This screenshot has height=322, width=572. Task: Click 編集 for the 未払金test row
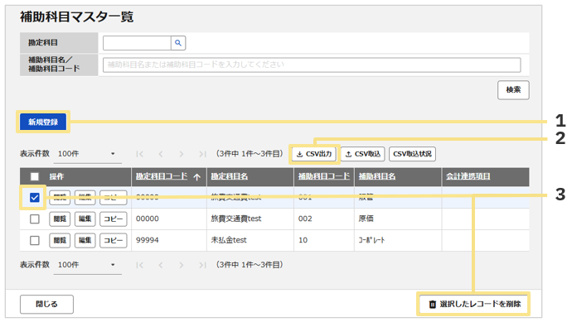coord(85,240)
